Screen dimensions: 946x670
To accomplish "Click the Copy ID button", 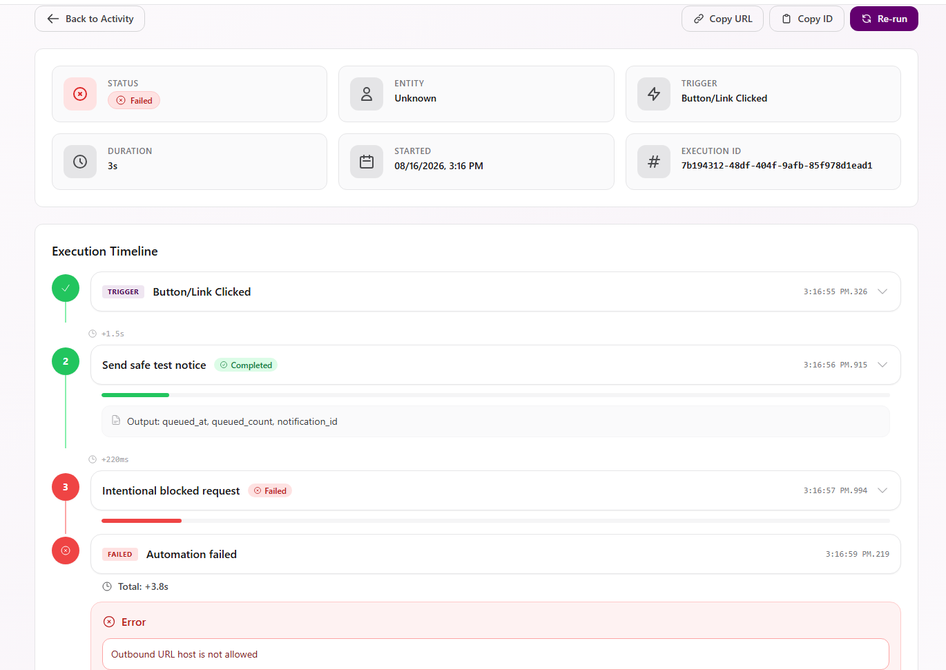I will (807, 19).
